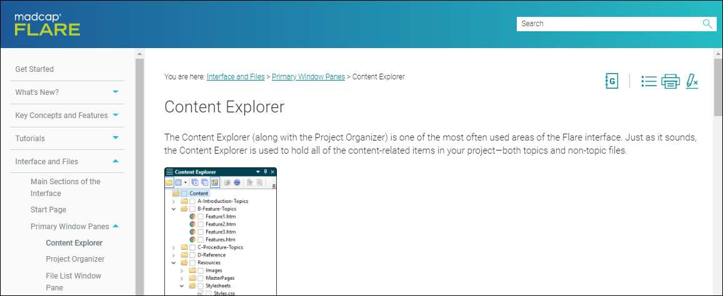Go to Start Page in sidebar
723x296 pixels.
coord(48,210)
